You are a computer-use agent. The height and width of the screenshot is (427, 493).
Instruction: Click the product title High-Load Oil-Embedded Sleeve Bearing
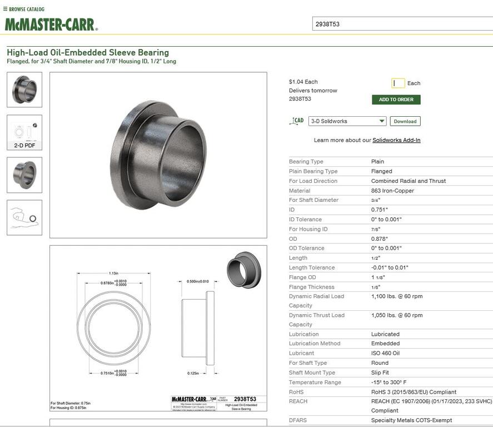click(x=88, y=52)
